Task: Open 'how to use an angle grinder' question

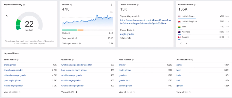Action: coord(74,70)
